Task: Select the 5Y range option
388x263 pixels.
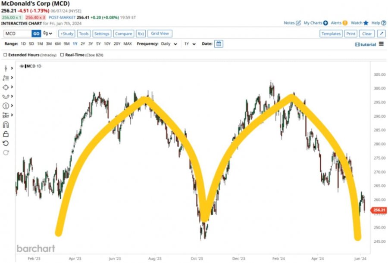Action: point(99,44)
